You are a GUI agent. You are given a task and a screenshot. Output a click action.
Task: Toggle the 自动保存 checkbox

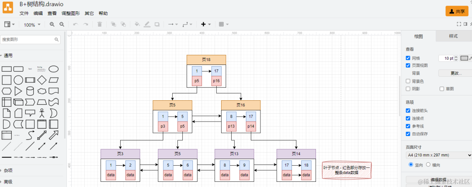point(408,134)
